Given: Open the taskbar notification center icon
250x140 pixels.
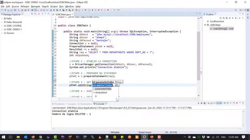Looking at the screenshot, I should click(243, 137).
